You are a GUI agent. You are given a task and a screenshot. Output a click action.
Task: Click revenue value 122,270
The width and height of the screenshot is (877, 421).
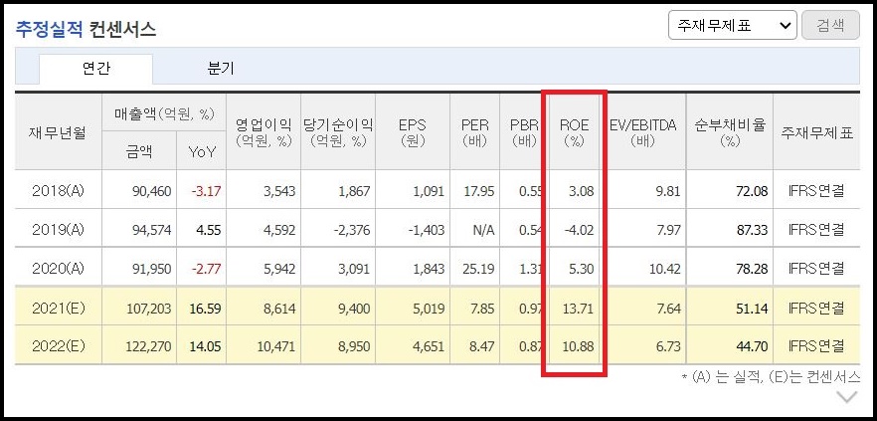147,346
